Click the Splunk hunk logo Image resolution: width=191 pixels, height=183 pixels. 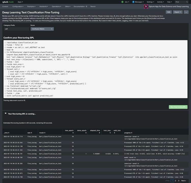click(x=8, y=2)
